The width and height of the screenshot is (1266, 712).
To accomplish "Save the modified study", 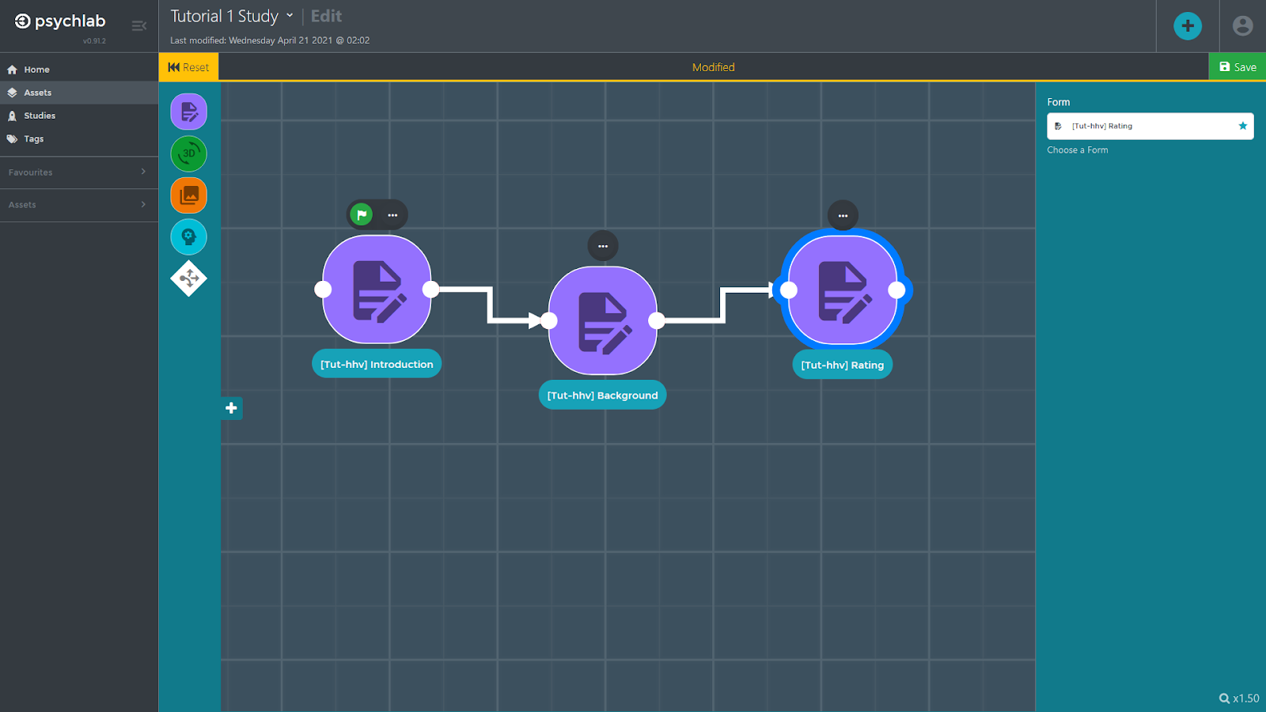I will pos(1237,66).
